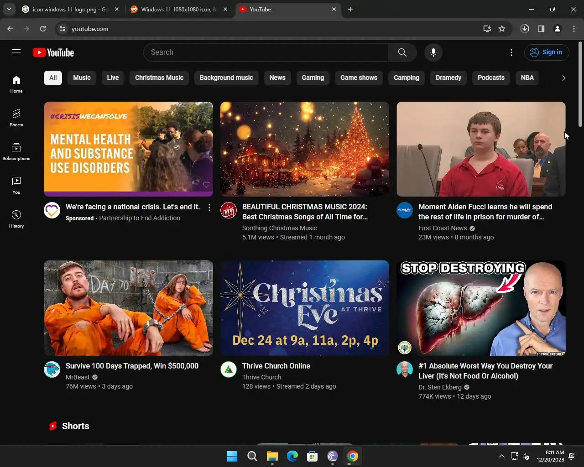
Task: Open Microsoft Edge from taskbar
Action: coord(292,456)
